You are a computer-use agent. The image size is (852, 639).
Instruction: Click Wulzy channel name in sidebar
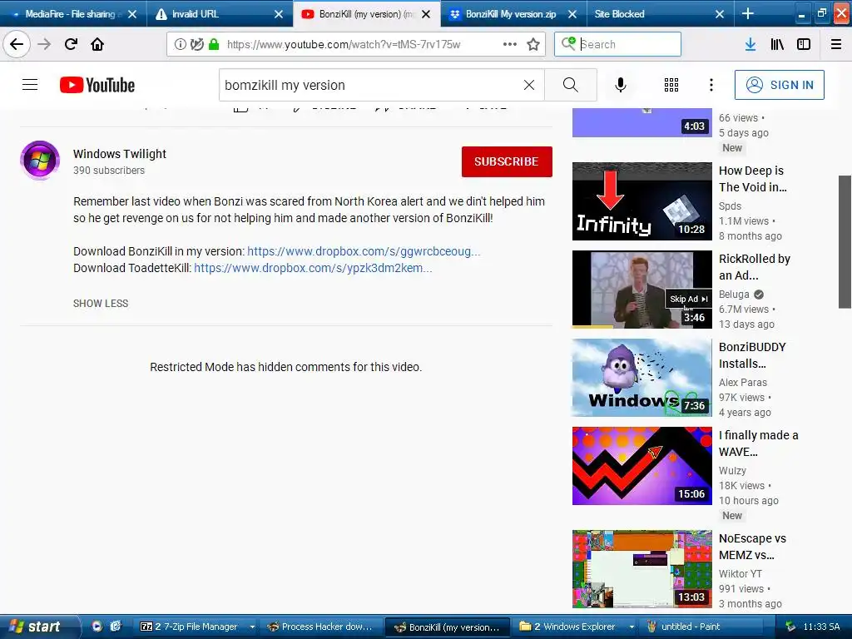point(732,471)
